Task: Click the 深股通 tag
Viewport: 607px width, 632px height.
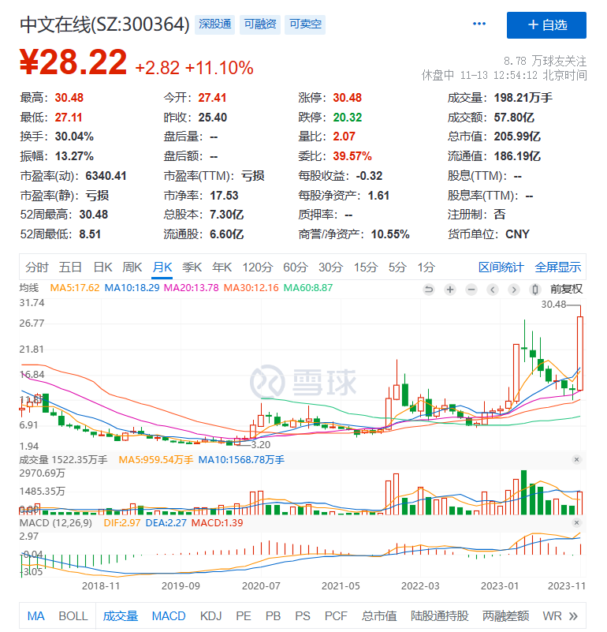Action: pyautogui.click(x=214, y=24)
